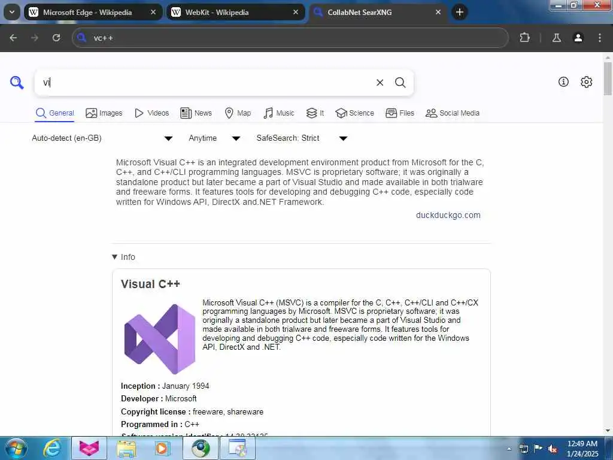Click the Developer : Microsoft text
The height and width of the screenshot is (460, 613).
point(159,398)
